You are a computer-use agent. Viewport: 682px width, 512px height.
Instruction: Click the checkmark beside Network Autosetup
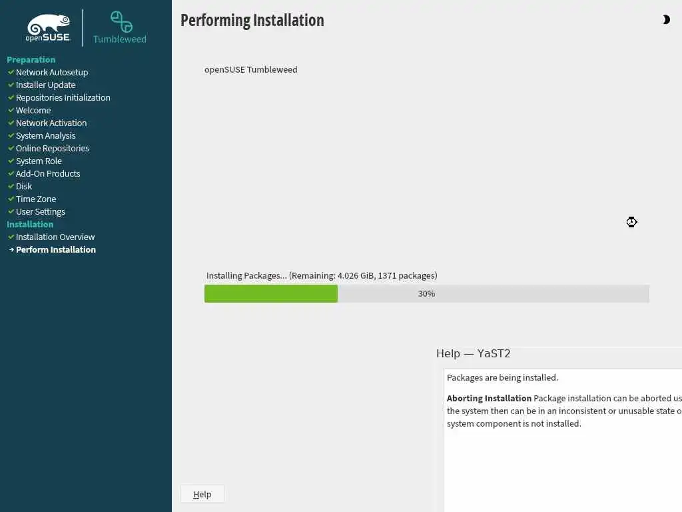point(11,72)
